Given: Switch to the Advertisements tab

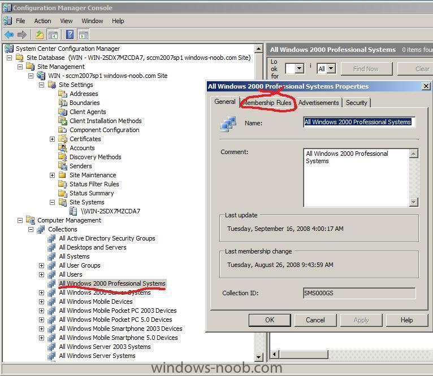Looking at the screenshot, I should pyautogui.click(x=318, y=103).
